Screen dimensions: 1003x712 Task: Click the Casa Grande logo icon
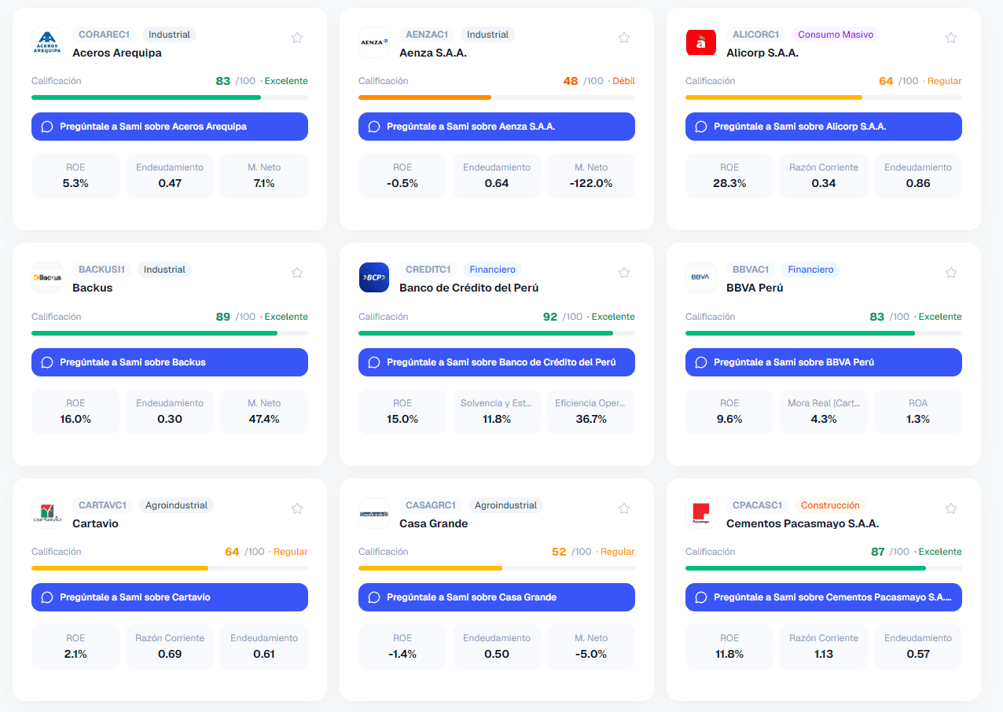click(374, 513)
